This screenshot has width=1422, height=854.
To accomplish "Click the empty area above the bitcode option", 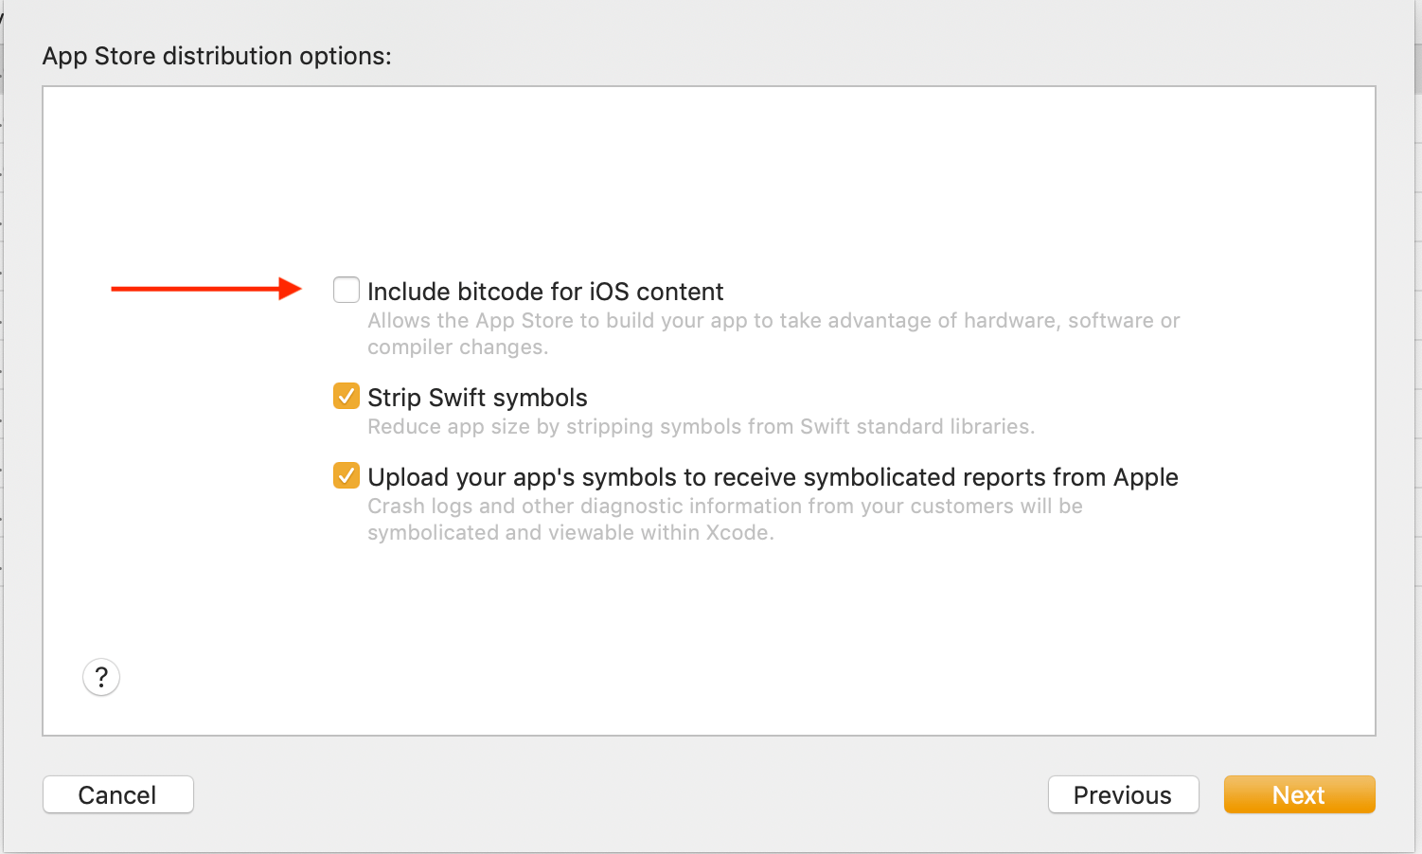I will (708, 180).
